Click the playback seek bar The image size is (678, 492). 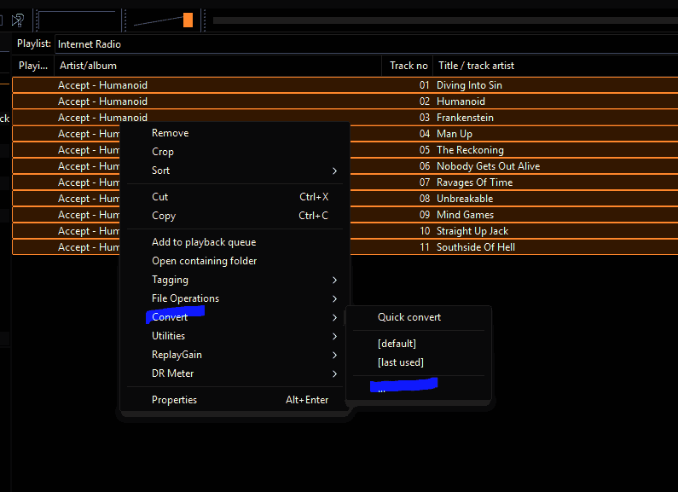pos(445,20)
